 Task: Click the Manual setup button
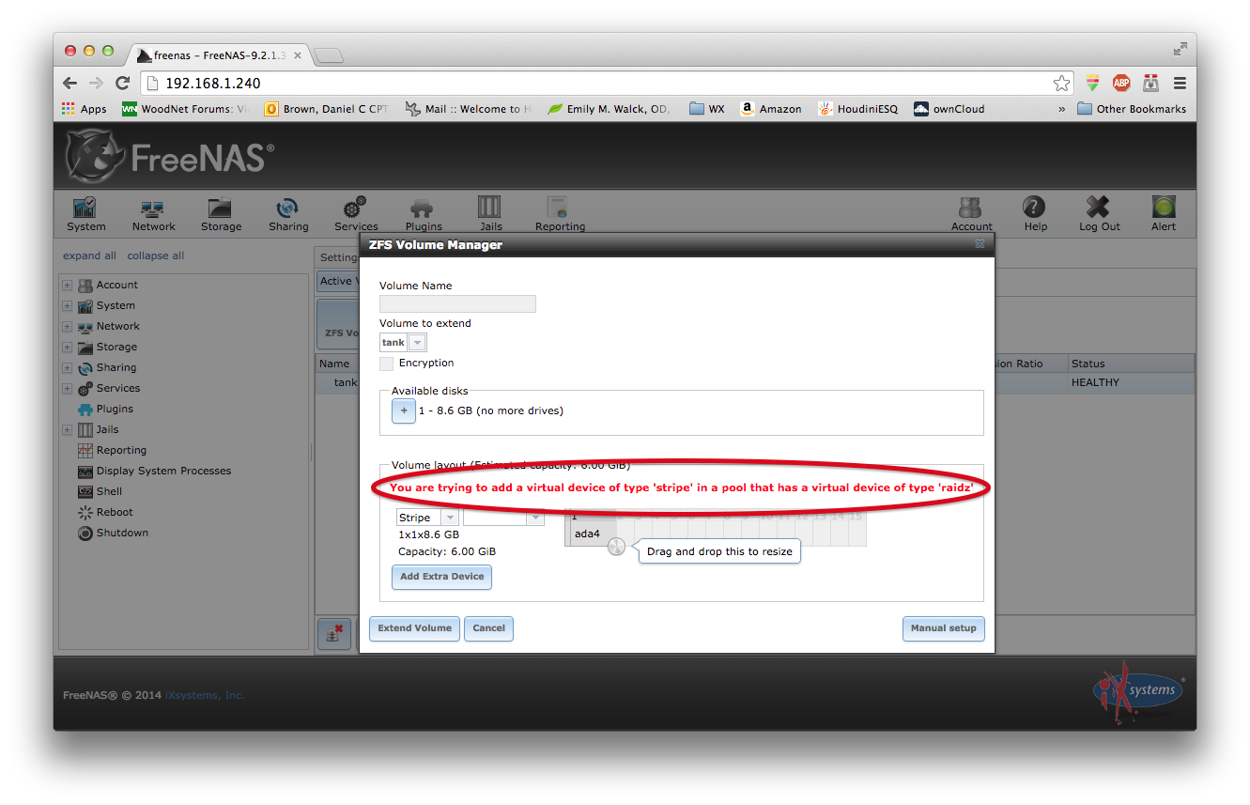[x=944, y=628]
